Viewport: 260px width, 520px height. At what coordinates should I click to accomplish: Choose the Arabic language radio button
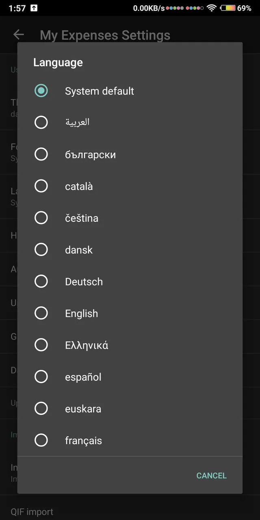130,122
